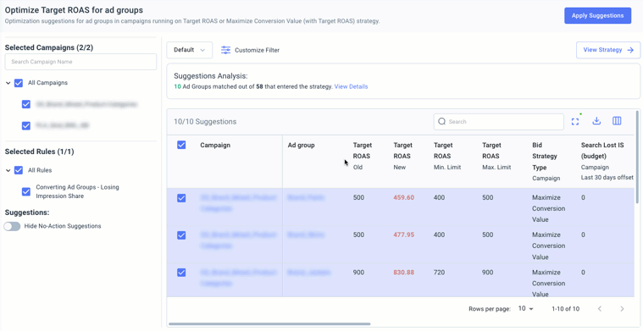Collapse the All Campaigns tree
Viewport: 643px width, 331px height.
click(x=8, y=83)
